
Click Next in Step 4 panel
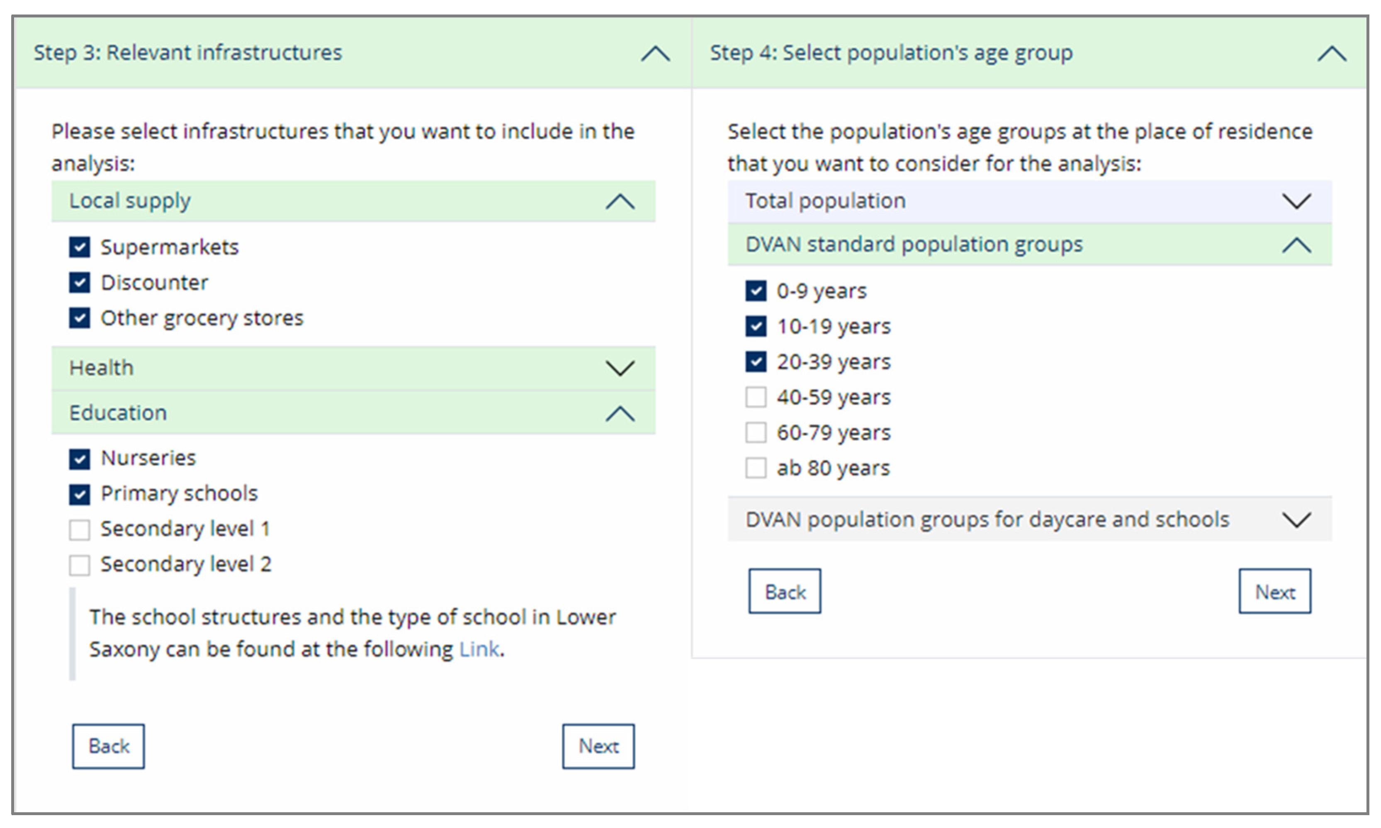1274,591
